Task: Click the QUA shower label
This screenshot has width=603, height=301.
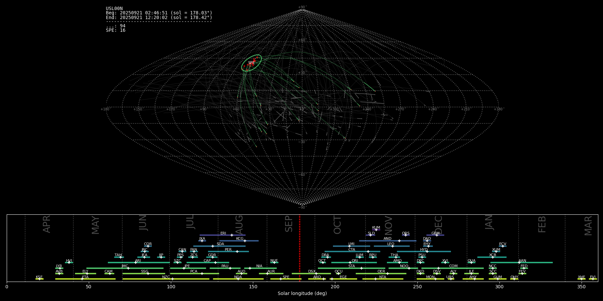Action: pos(471,261)
